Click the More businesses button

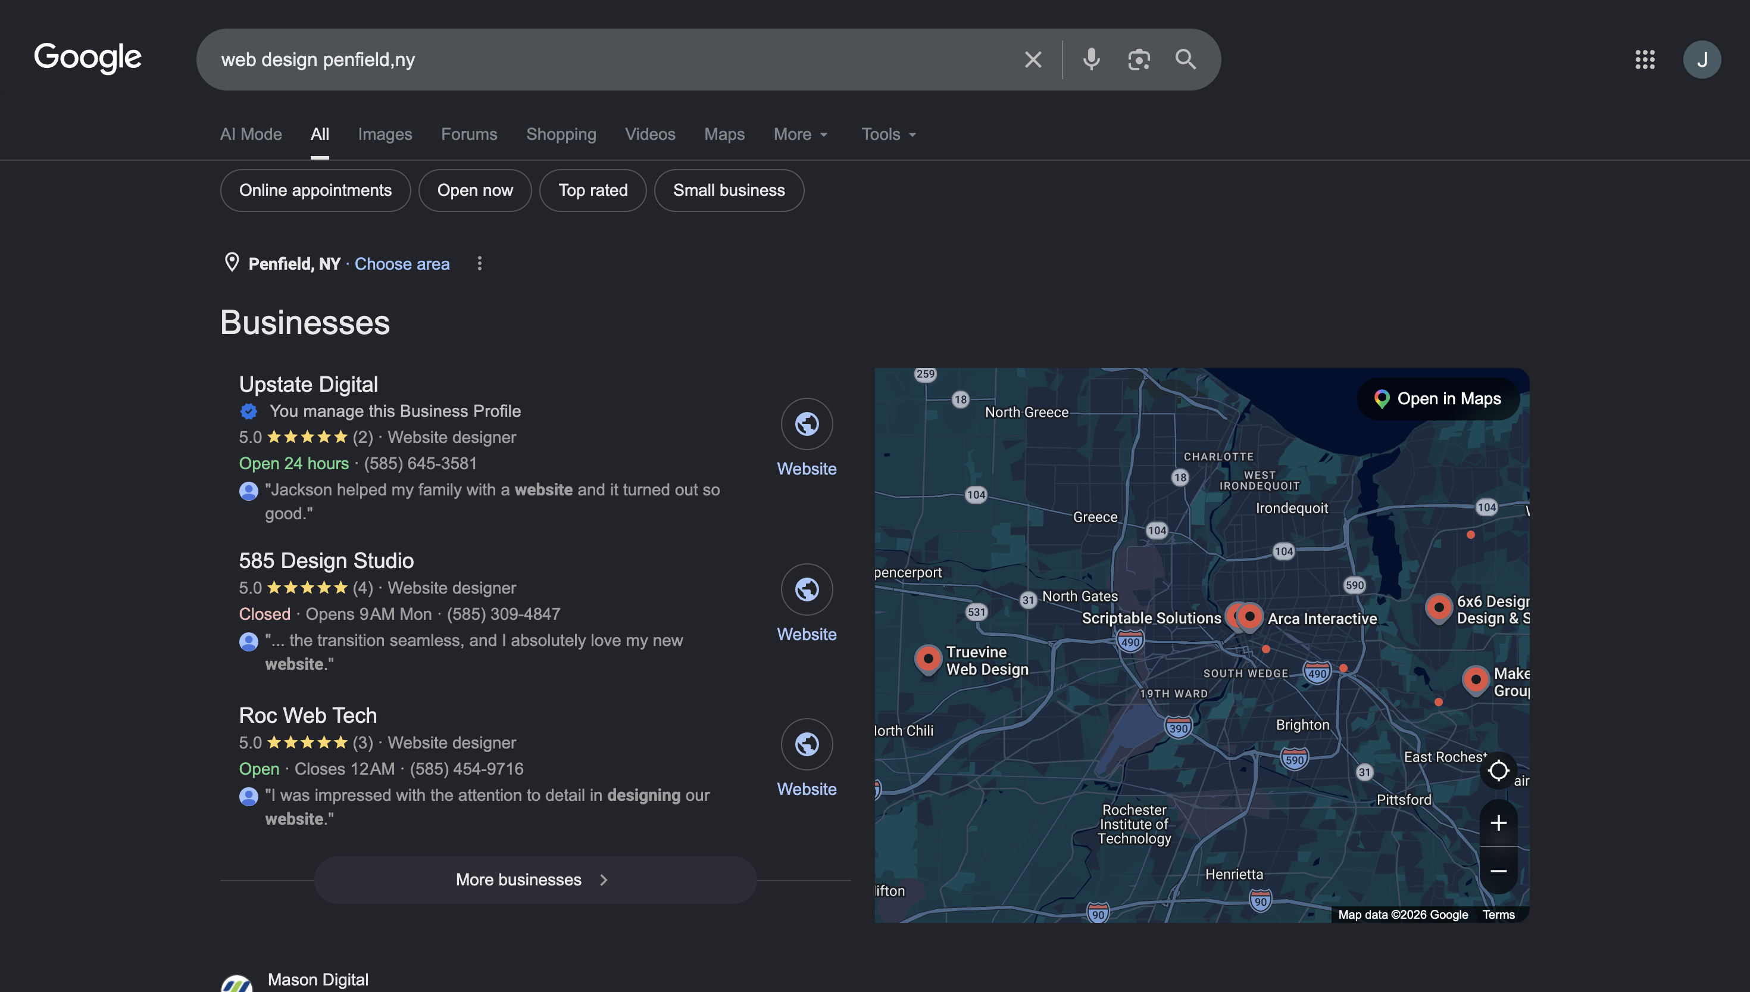point(535,879)
